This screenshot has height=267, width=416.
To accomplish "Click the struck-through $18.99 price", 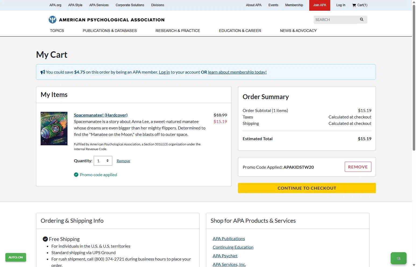I will click(220, 115).
